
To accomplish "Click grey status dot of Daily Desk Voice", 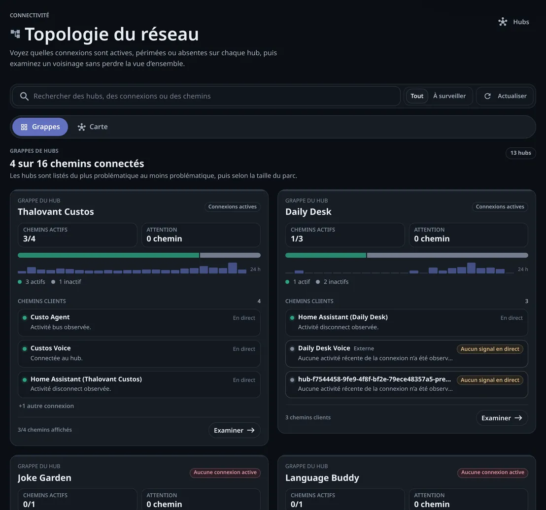I will [292, 348].
